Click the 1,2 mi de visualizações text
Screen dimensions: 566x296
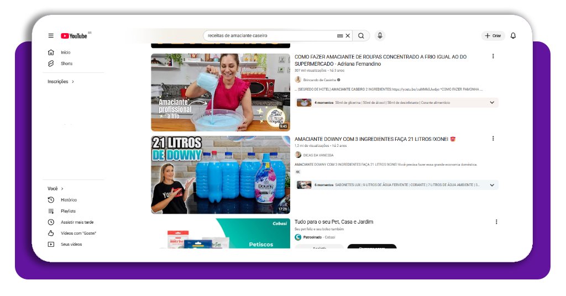click(312, 146)
